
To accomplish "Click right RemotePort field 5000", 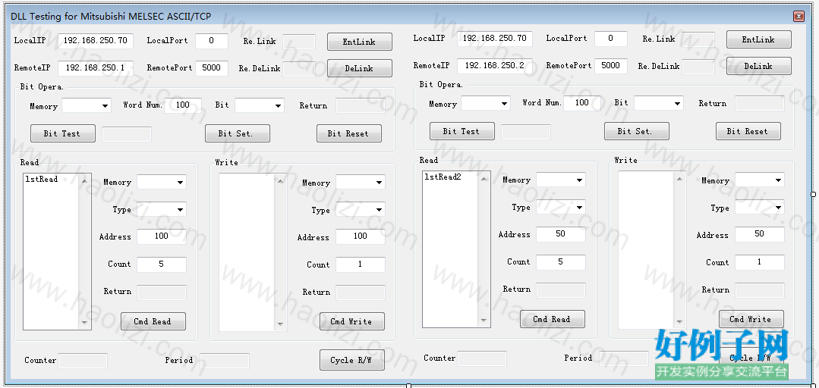I will 610,66.
